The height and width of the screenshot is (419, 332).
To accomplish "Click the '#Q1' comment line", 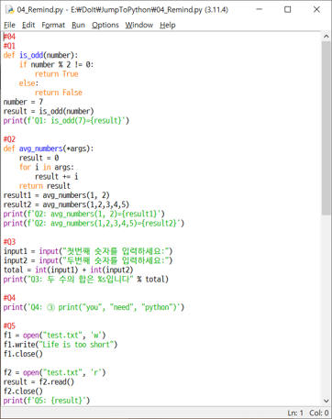I will click(x=9, y=46).
